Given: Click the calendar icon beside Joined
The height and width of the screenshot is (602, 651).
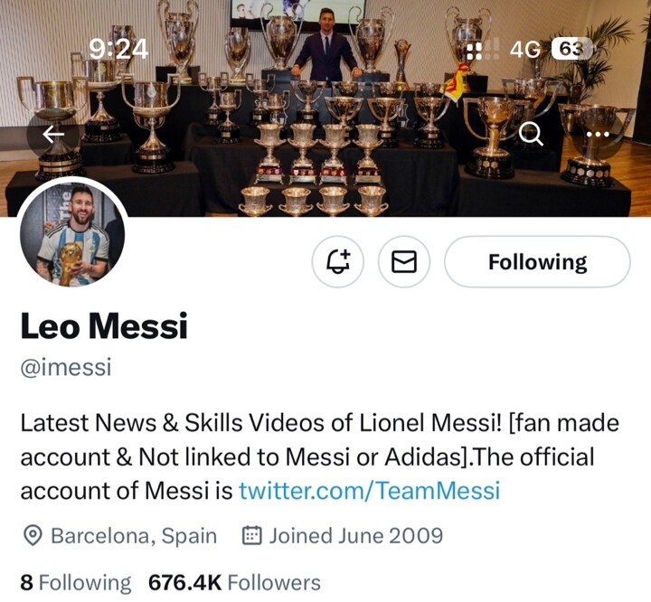Looking at the screenshot, I should pos(252,536).
